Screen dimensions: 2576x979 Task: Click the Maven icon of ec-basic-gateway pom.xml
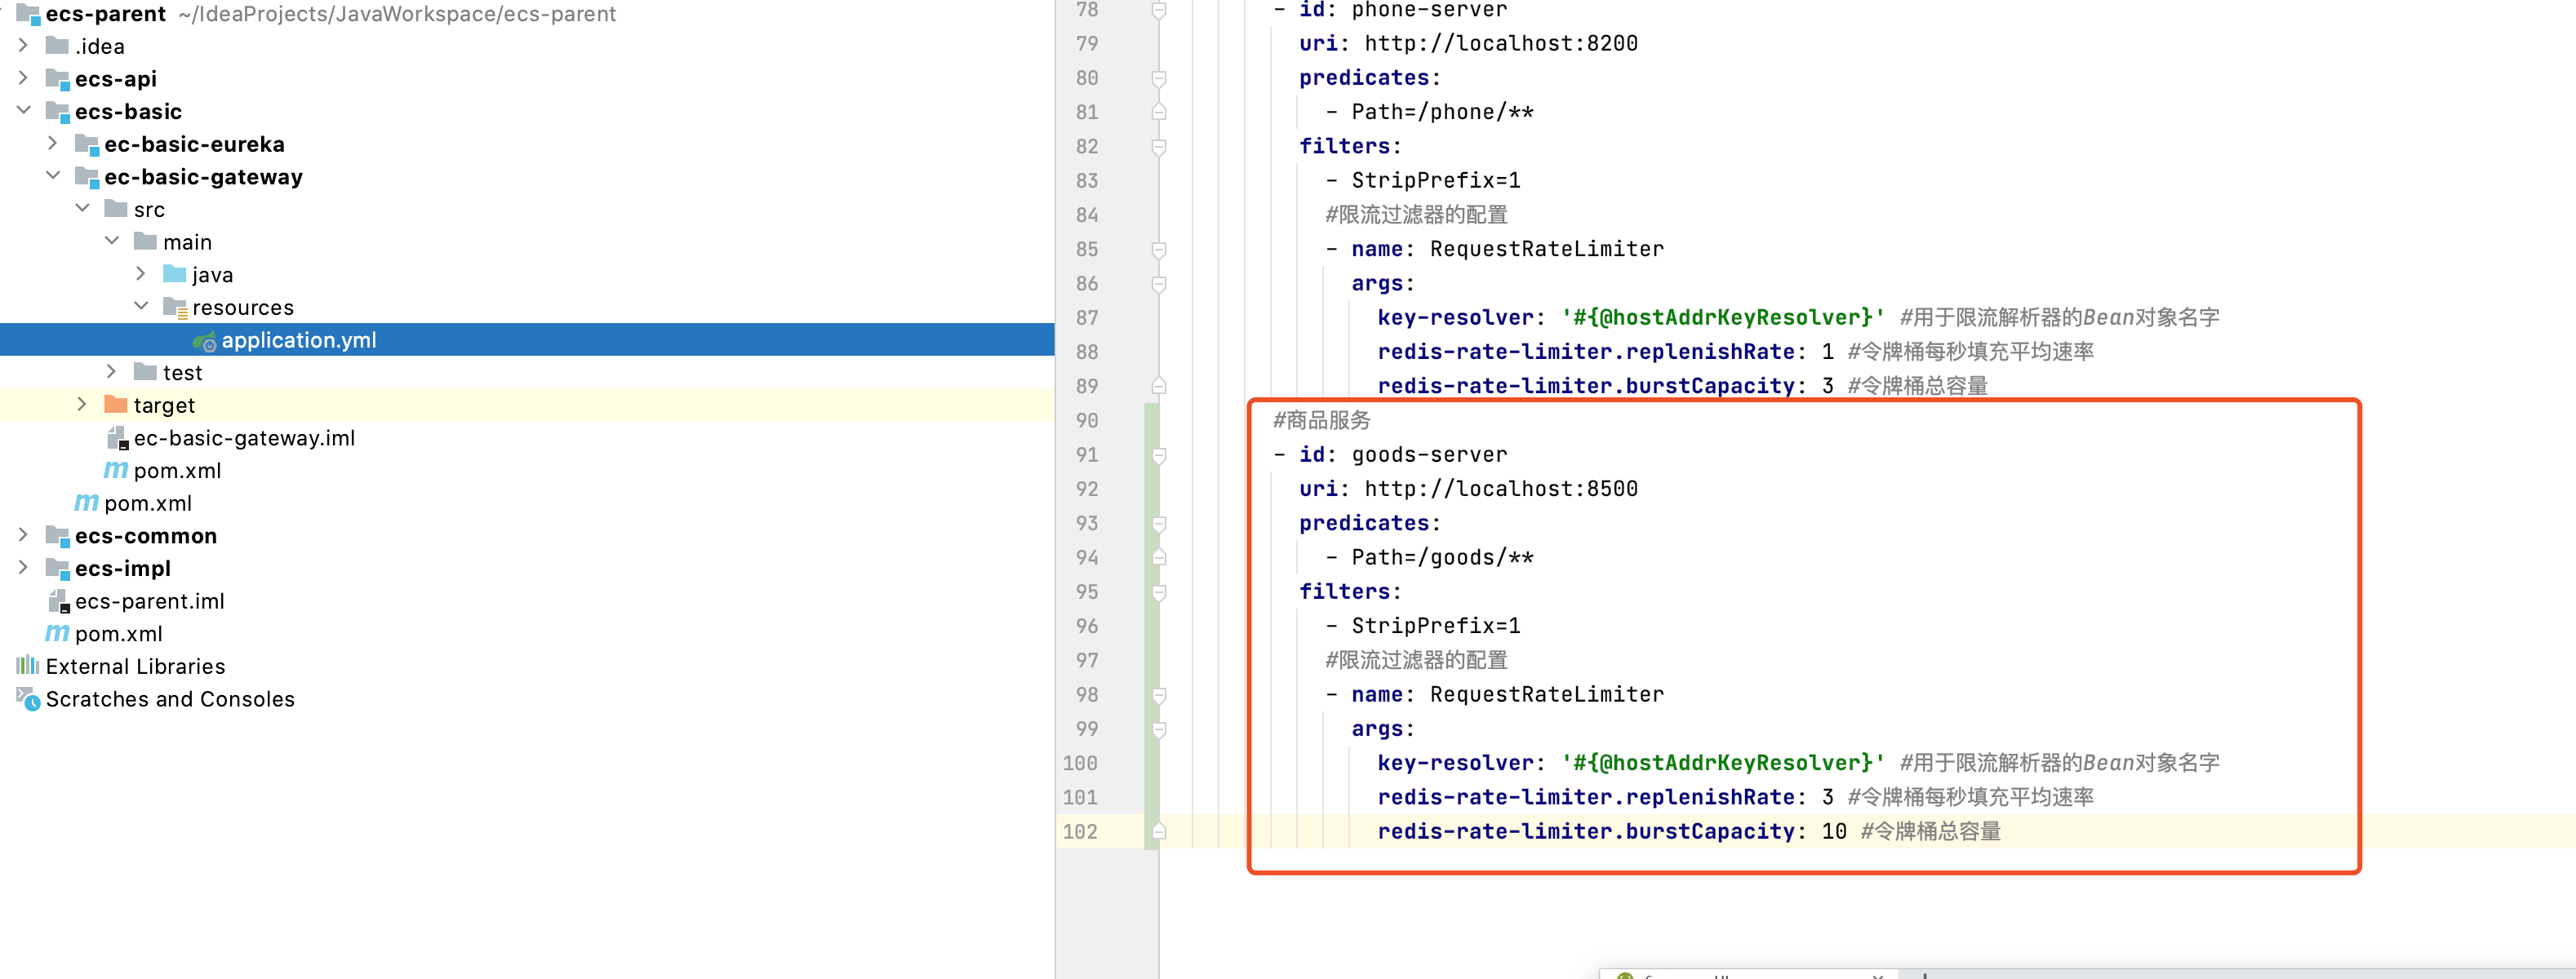click(116, 470)
